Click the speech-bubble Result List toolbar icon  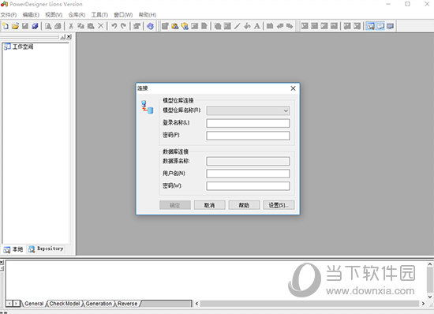click(x=391, y=26)
